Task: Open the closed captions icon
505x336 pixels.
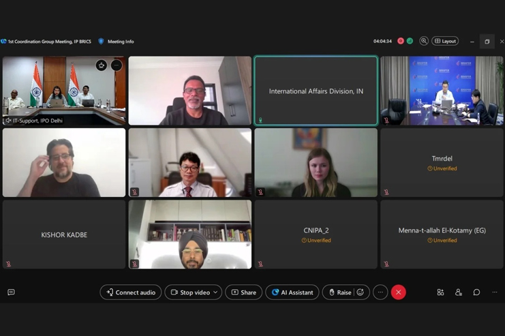Action: pyautogui.click(x=11, y=292)
